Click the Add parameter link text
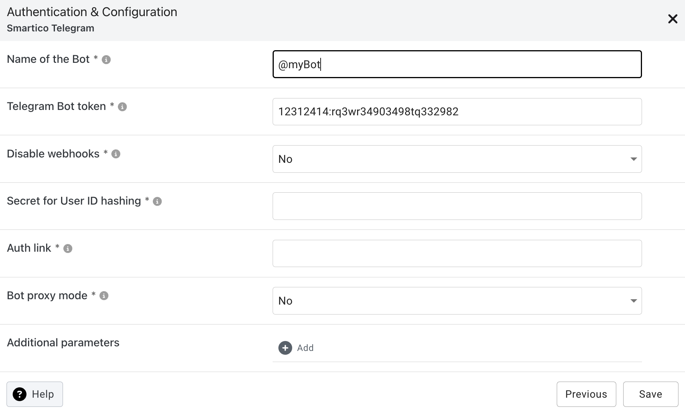Viewport: 685px width, 413px height. click(x=305, y=348)
